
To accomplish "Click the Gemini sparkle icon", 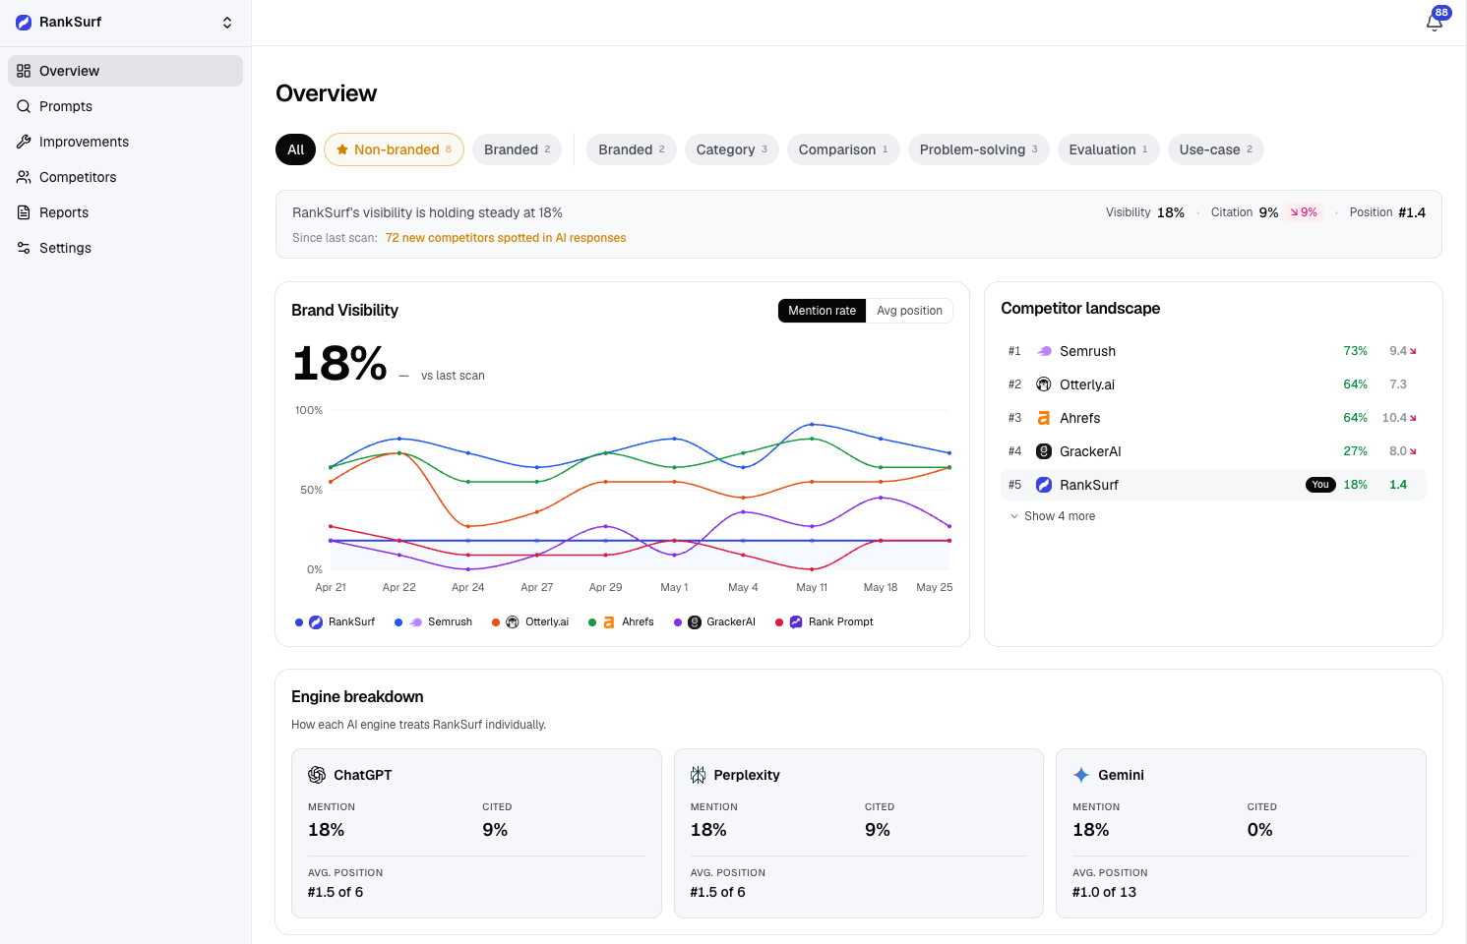I will tap(1081, 775).
